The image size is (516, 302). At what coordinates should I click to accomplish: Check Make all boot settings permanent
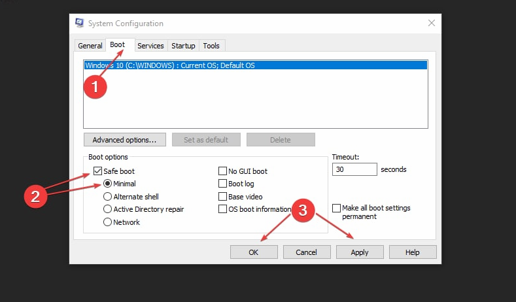click(336, 209)
